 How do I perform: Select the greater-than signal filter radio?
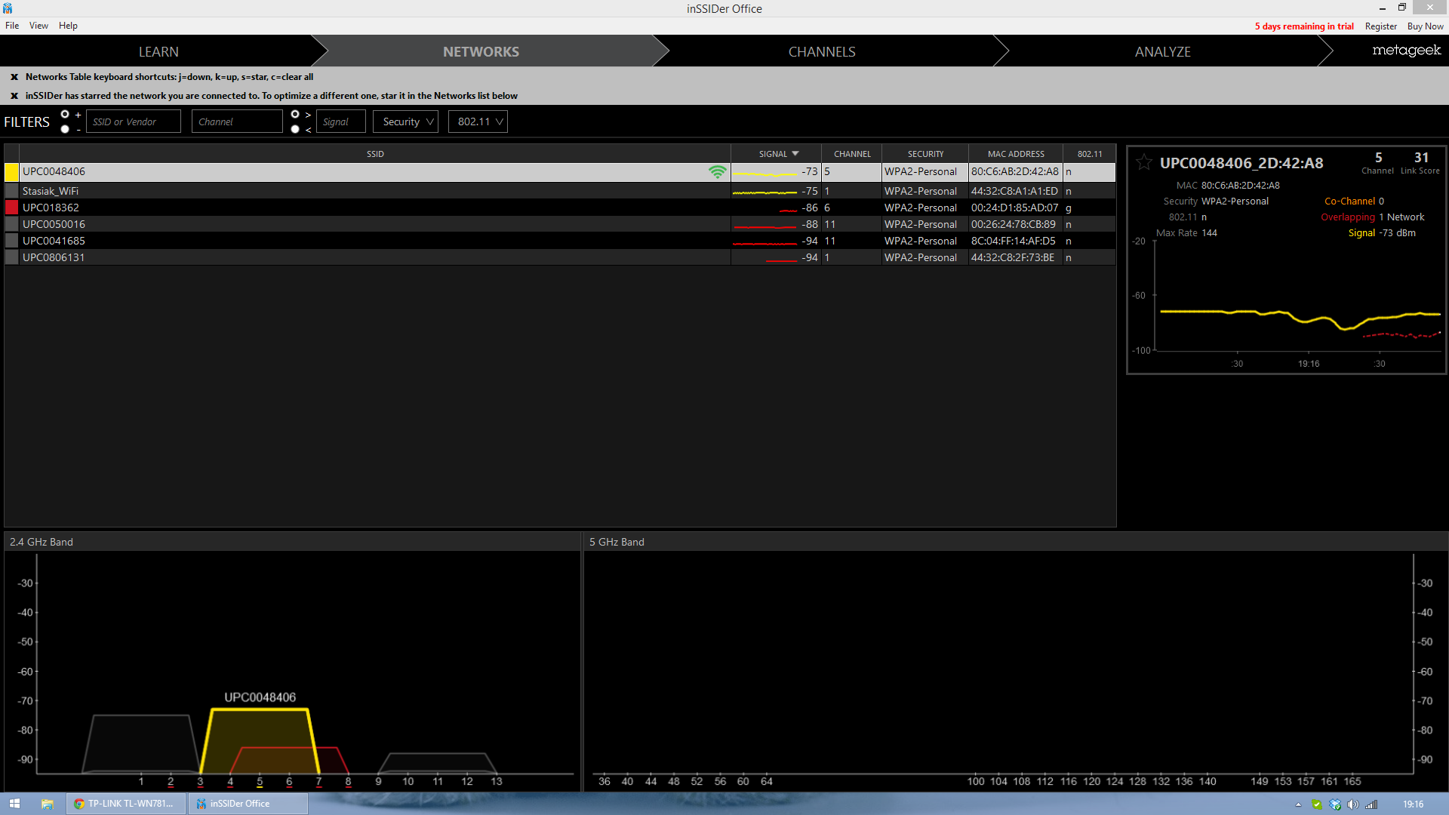tap(295, 114)
